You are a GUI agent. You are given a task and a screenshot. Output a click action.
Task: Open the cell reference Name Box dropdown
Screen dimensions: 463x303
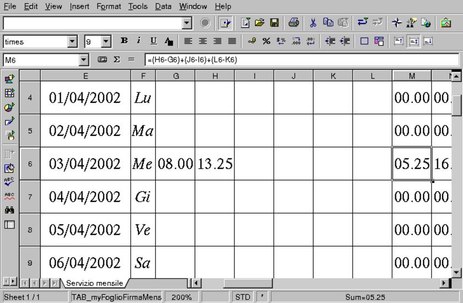(x=84, y=59)
